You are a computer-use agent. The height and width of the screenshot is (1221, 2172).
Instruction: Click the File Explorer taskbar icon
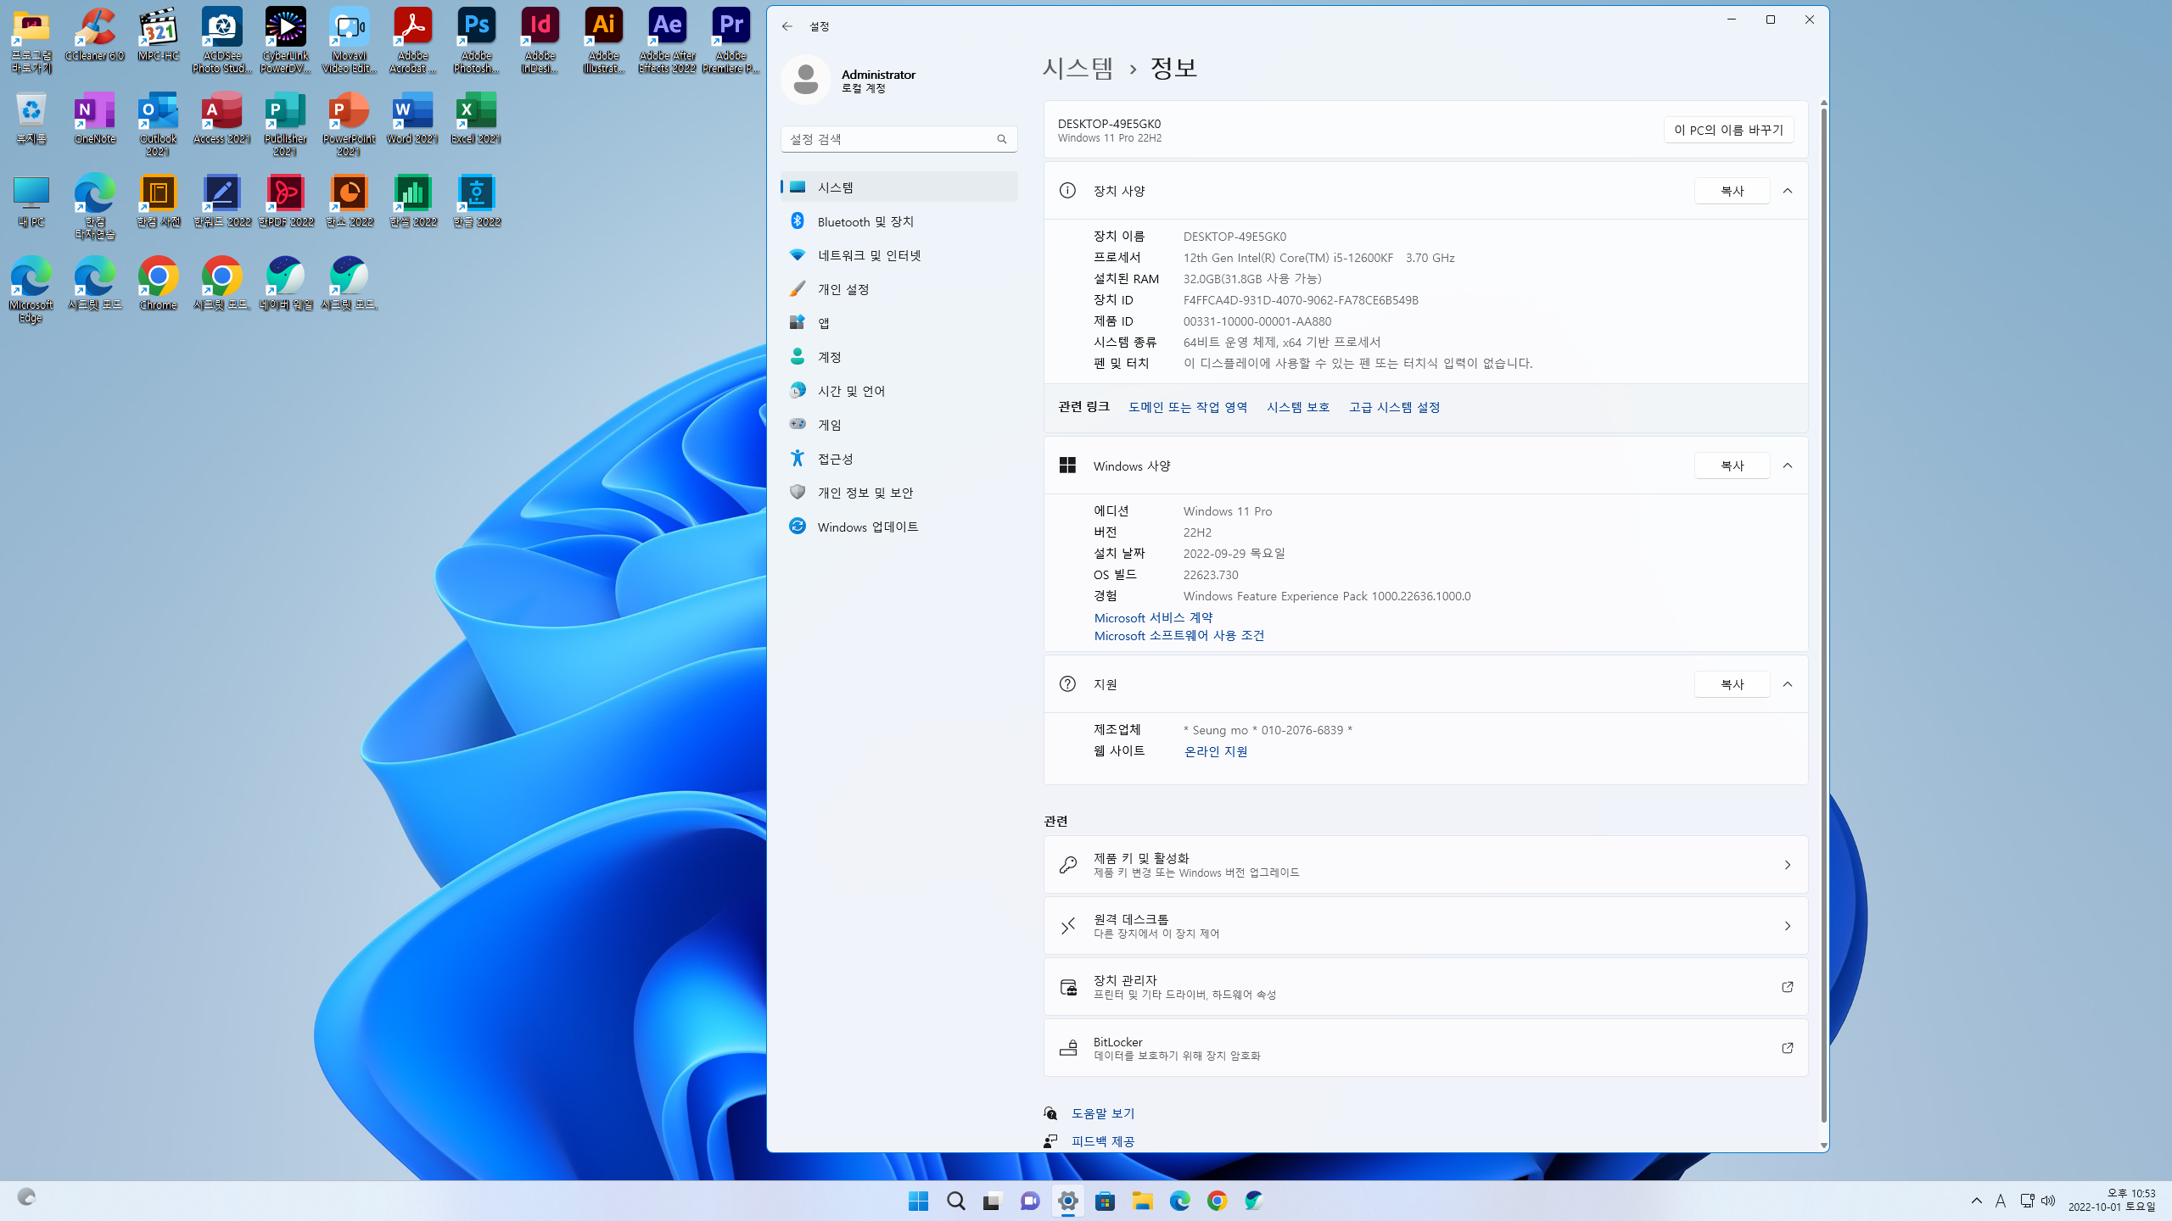point(1142,1201)
